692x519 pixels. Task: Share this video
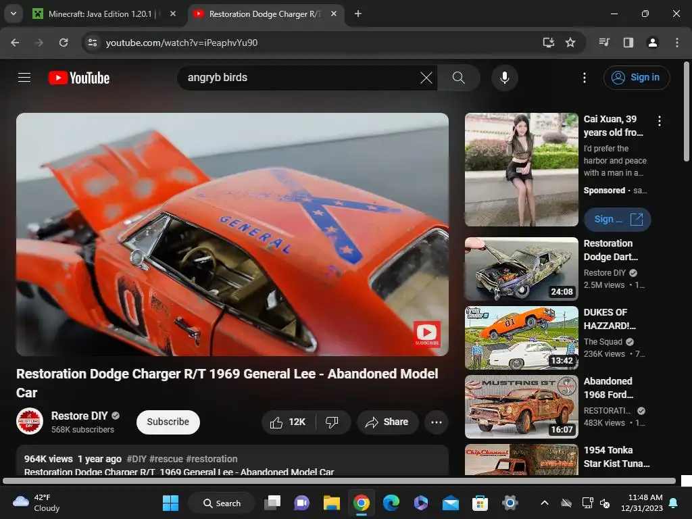click(x=387, y=422)
